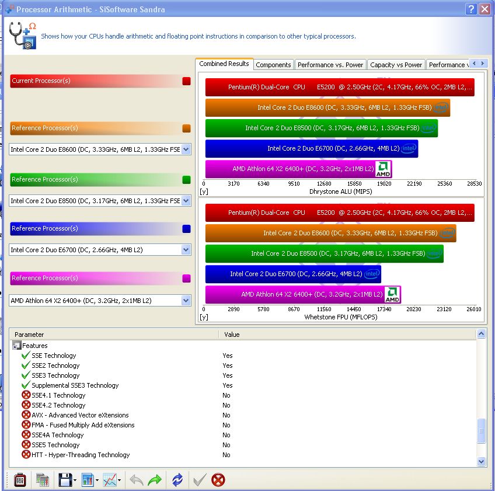Image resolution: width=495 pixels, height=491 pixels.
Task: Click the green check beside Supplemental SSE3
Action: click(26, 385)
